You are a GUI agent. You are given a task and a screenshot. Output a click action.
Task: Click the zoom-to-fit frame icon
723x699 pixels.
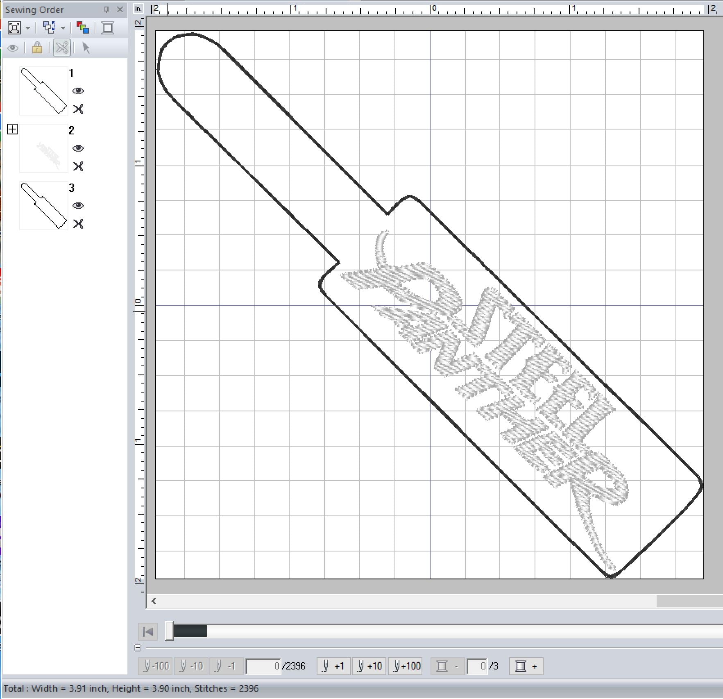pyautogui.click(x=14, y=28)
